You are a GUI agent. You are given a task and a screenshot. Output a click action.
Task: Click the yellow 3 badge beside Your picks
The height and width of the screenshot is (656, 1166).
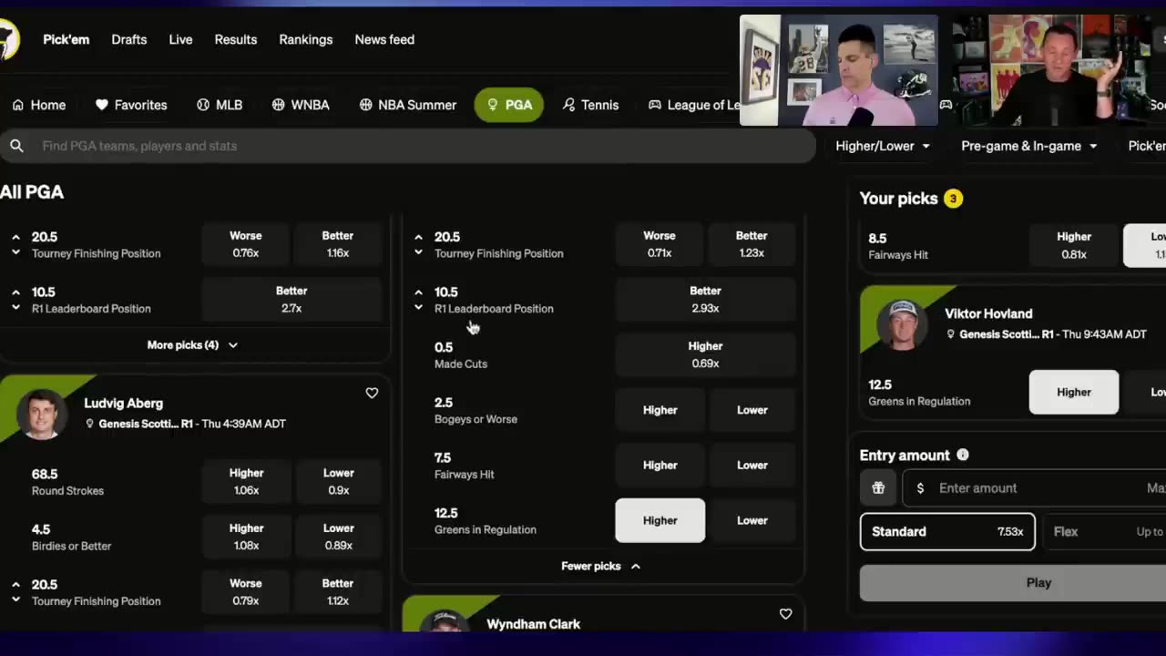pos(953,199)
